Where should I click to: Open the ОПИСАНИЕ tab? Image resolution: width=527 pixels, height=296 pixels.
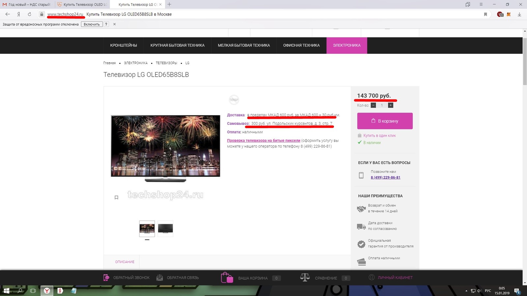point(125,262)
